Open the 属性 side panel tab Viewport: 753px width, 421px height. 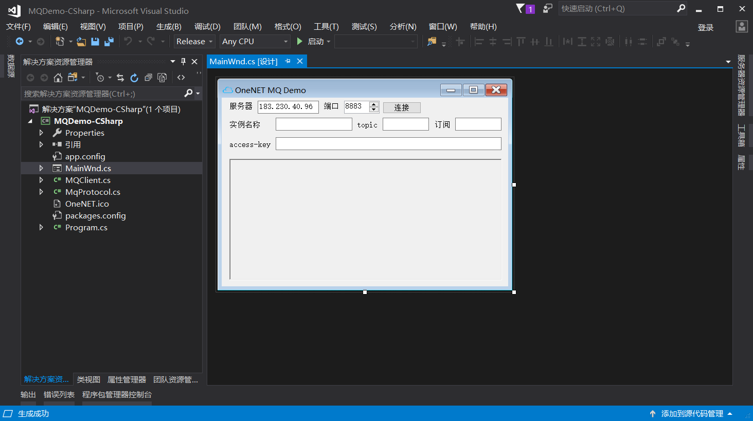click(x=741, y=162)
